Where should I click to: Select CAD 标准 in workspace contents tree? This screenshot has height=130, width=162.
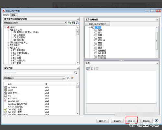[x=102, y=53]
